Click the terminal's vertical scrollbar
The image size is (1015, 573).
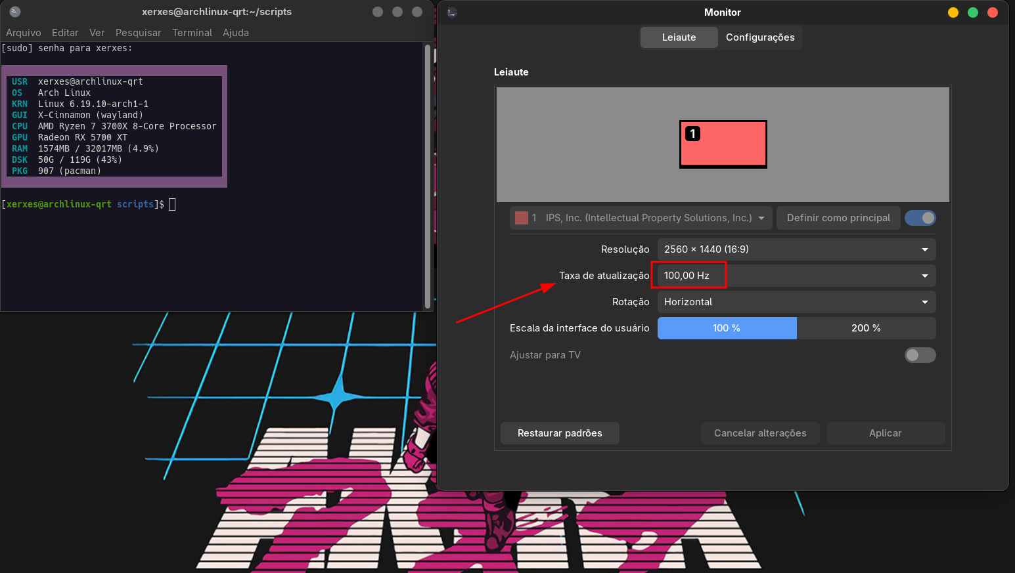click(x=428, y=176)
